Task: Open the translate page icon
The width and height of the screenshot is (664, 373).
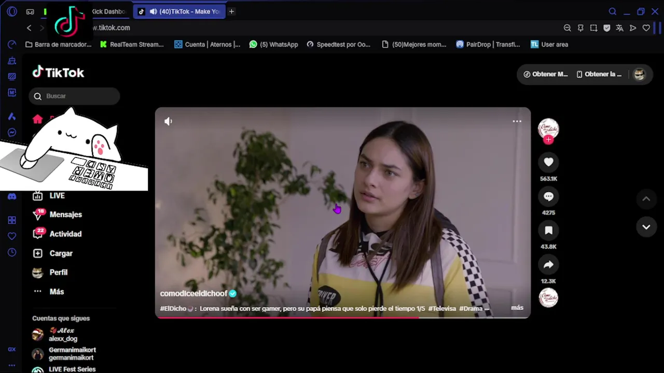Action: click(619, 28)
